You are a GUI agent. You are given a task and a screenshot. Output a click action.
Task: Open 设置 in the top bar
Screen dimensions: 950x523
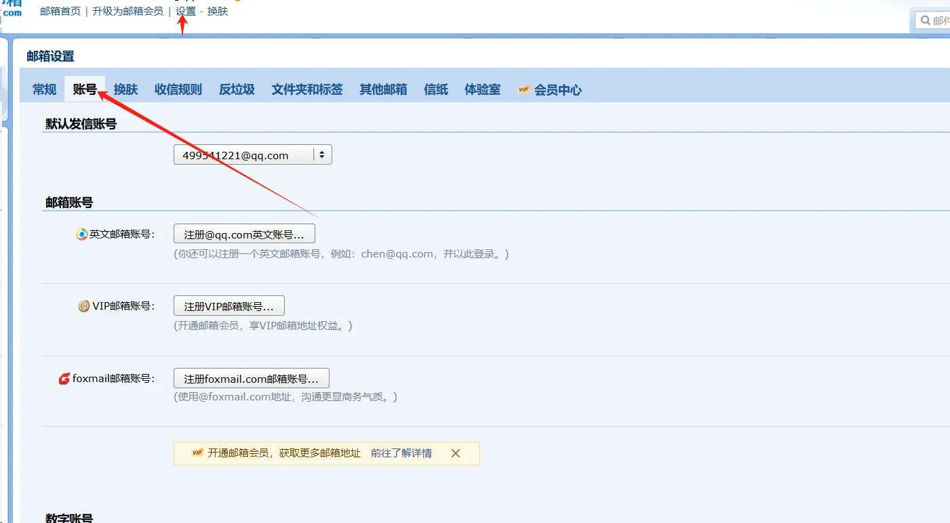pyautogui.click(x=186, y=12)
